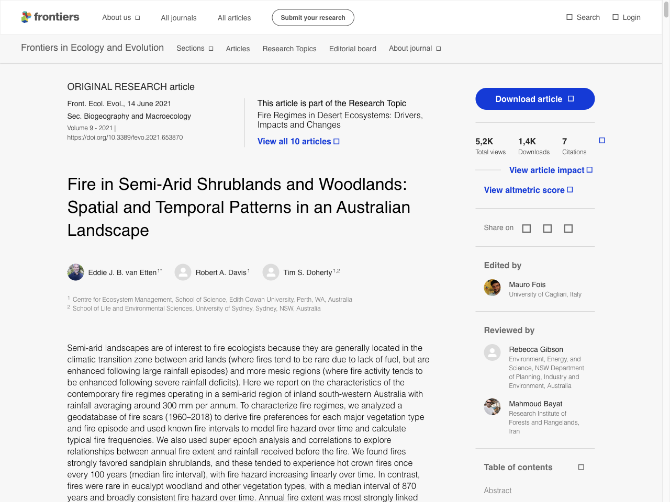Viewport: 670px width, 502px height.
Task: Click the external link icon after View altmetric score
Action: pyautogui.click(x=569, y=189)
